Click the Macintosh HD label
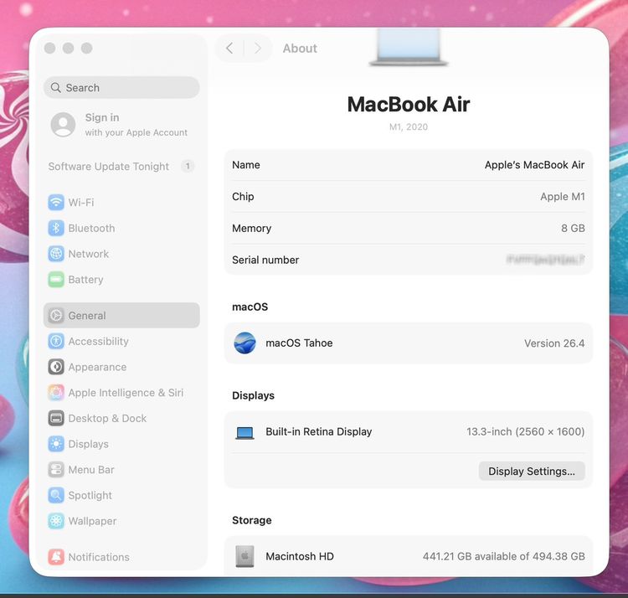 [300, 556]
